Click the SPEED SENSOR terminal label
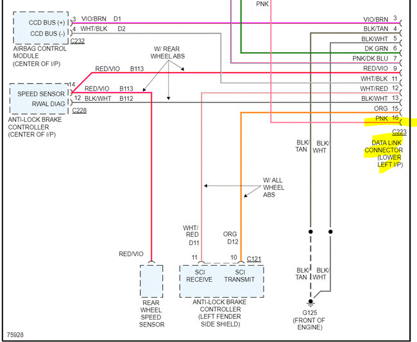The image size is (417, 342). point(41,94)
